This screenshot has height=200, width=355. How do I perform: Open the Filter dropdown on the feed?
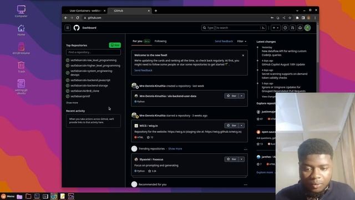[x=242, y=41]
